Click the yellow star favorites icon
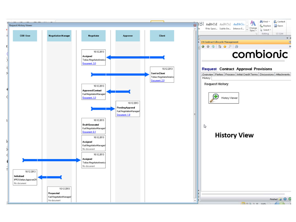 click(225, 47)
